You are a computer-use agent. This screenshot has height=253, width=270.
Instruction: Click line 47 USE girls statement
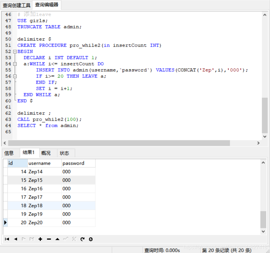(32, 21)
